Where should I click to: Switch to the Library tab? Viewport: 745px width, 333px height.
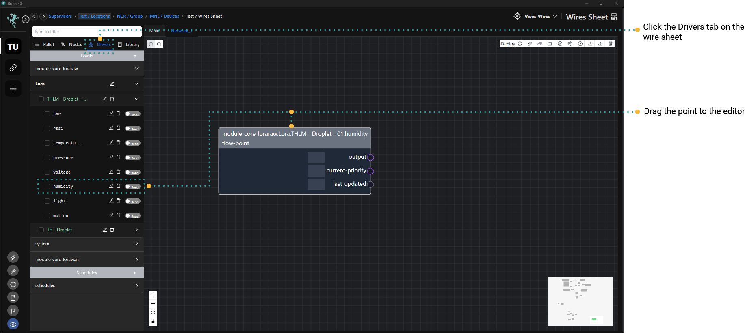[x=129, y=44]
